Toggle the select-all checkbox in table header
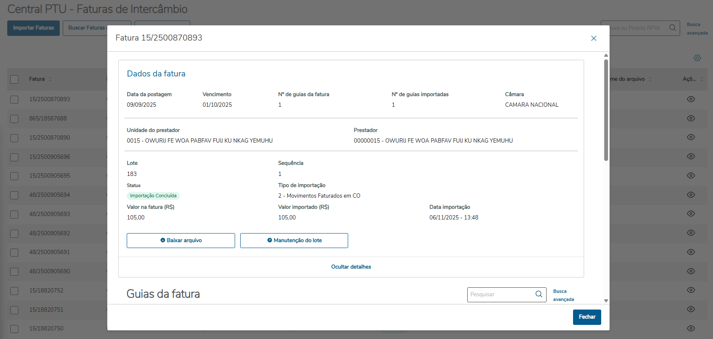The image size is (713, 339). coord(15,79)
